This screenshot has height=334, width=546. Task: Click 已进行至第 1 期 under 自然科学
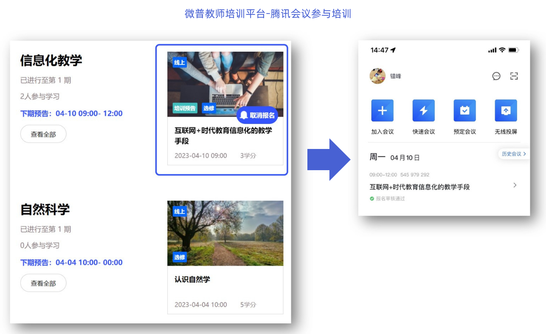(x=46, y=229)
